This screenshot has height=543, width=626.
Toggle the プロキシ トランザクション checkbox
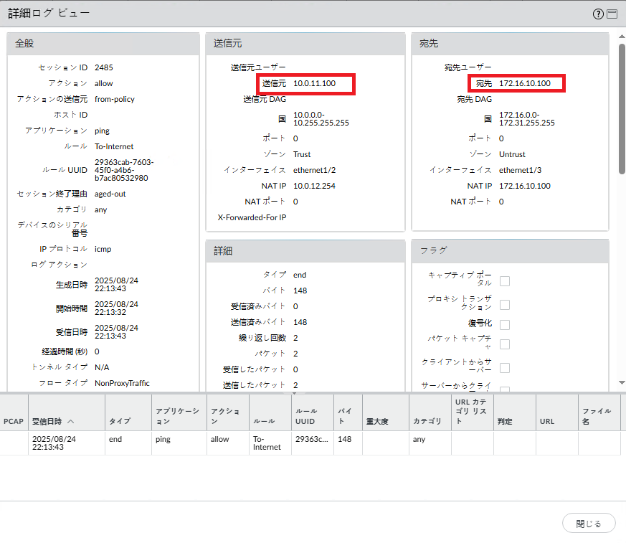click(x=505, y=305)
